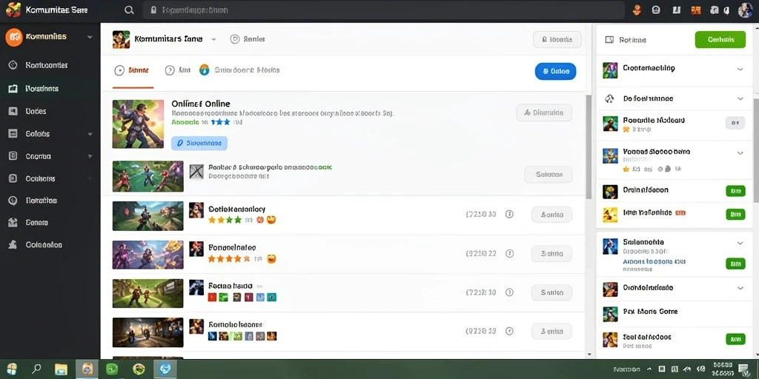Click the grid icon in right panel header
This screenshot has height=379, width=759.
click(x=609, y=40)
